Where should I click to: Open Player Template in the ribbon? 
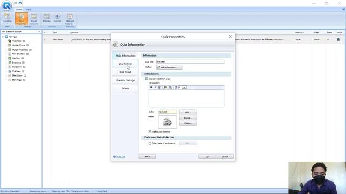(x=34, y=19)
